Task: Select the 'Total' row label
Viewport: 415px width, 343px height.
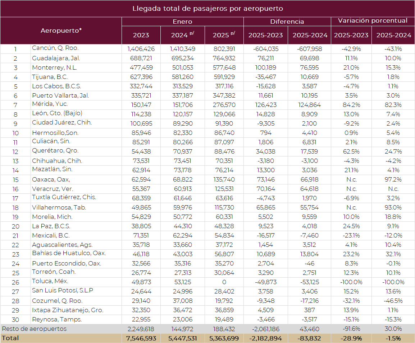Action: [10, 338]
